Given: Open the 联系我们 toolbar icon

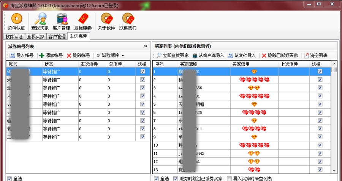Looking at the screenshot, I should pos(128,22).
